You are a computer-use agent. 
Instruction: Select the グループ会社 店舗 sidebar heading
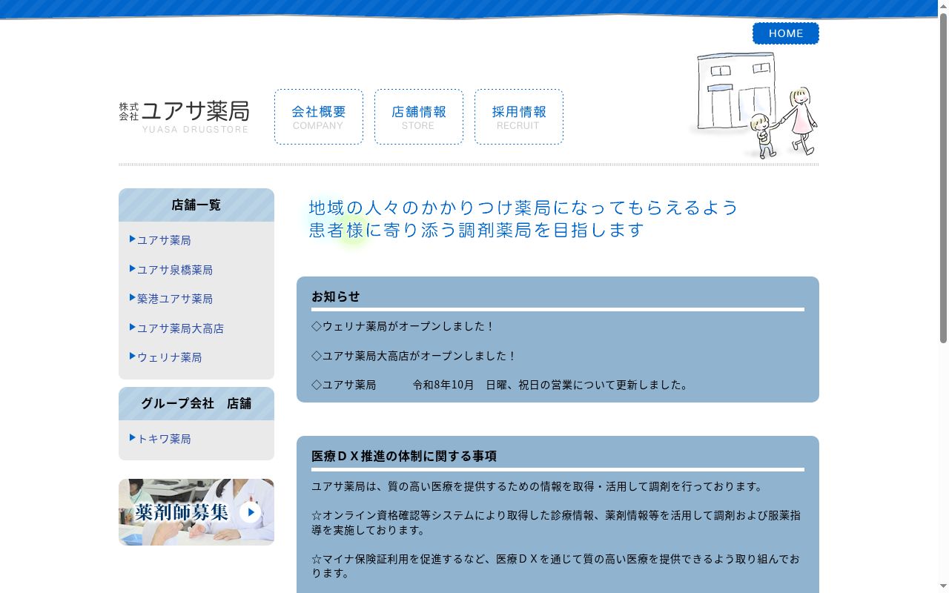[196, 404]
